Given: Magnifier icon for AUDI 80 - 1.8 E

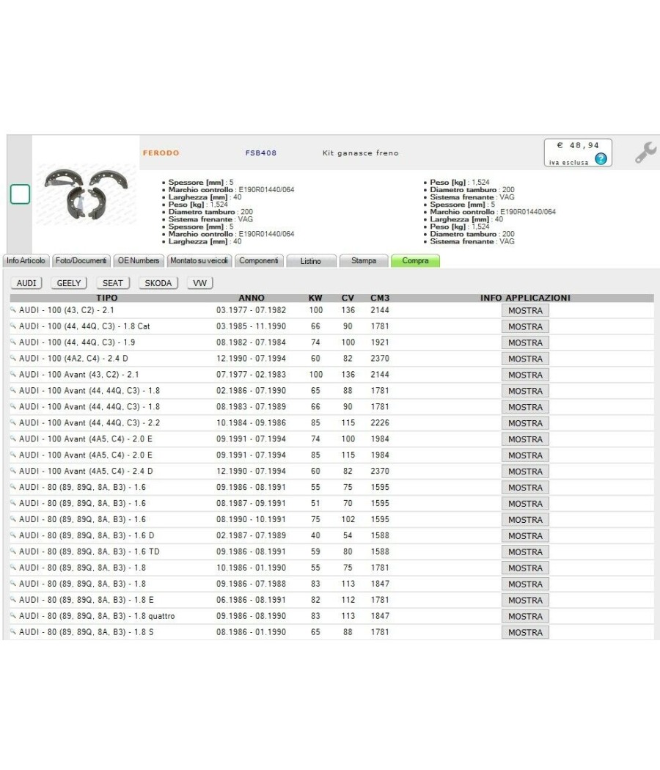Looking at the screenshot, I should pos(13,600).
